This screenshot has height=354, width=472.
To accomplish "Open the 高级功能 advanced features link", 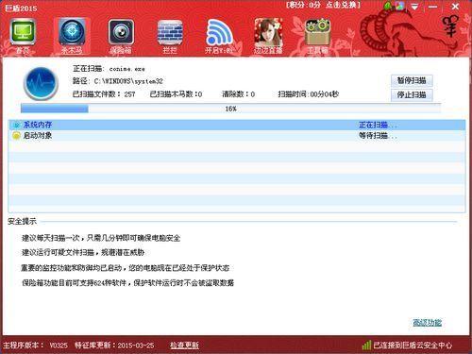I will coord(427,323).
